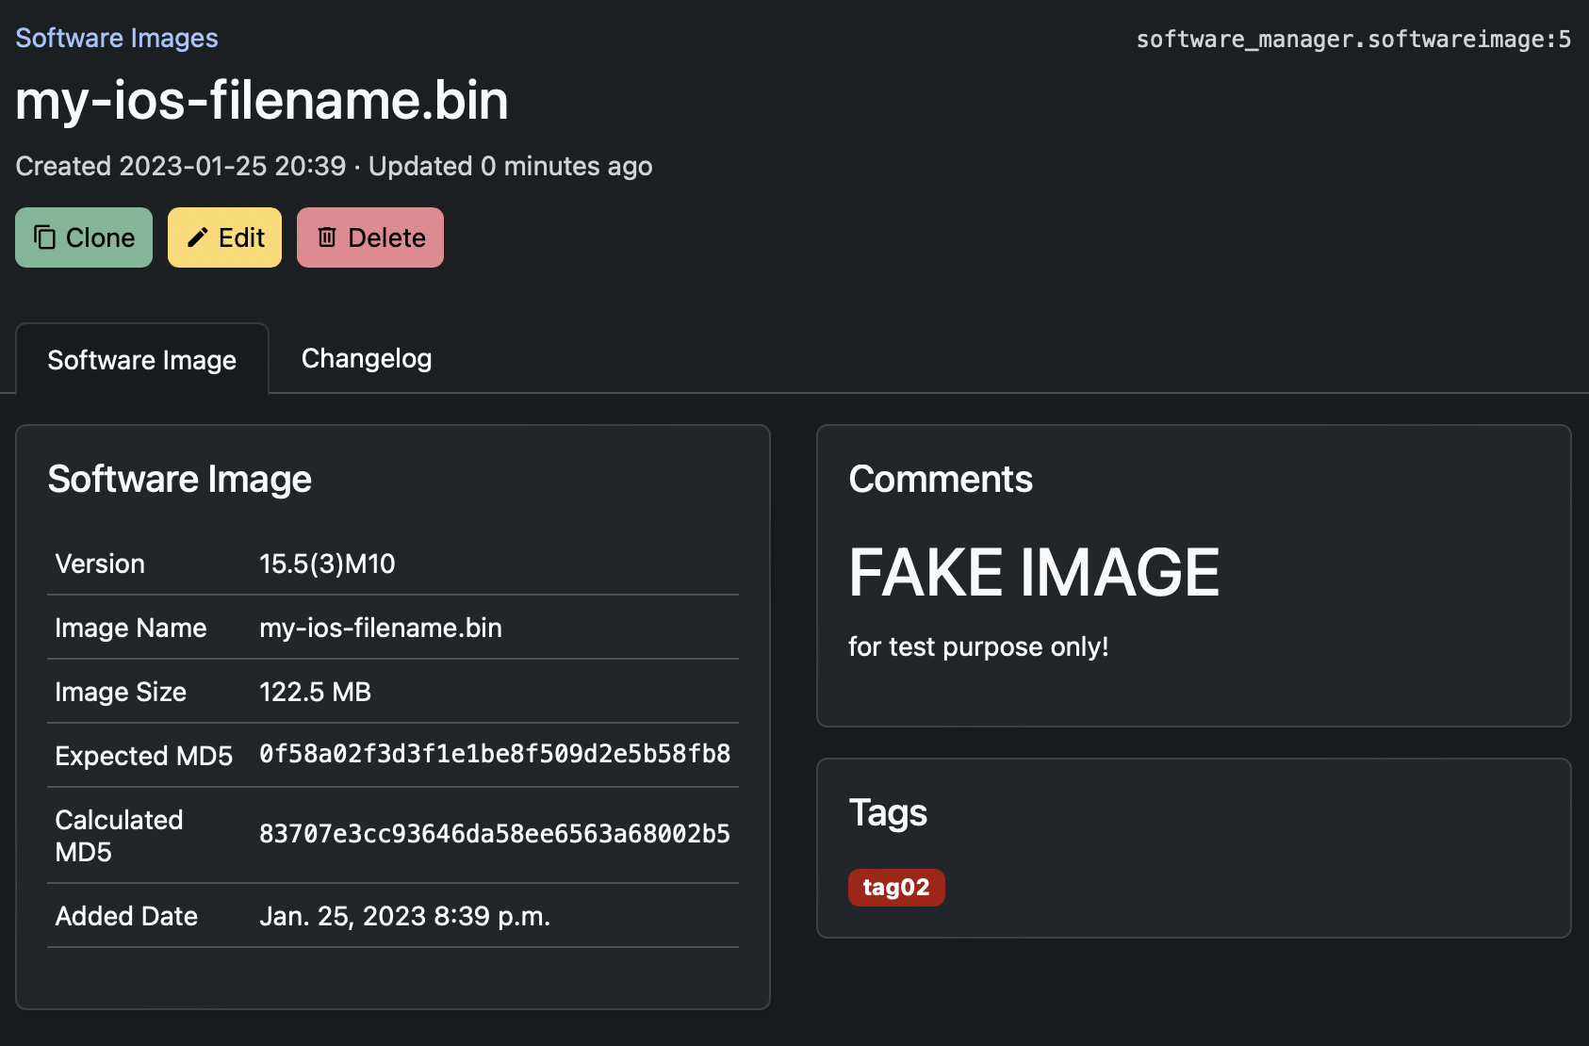1589x1046 pixels.
Task: Click the Edit button
Action: tap(224, 237)
